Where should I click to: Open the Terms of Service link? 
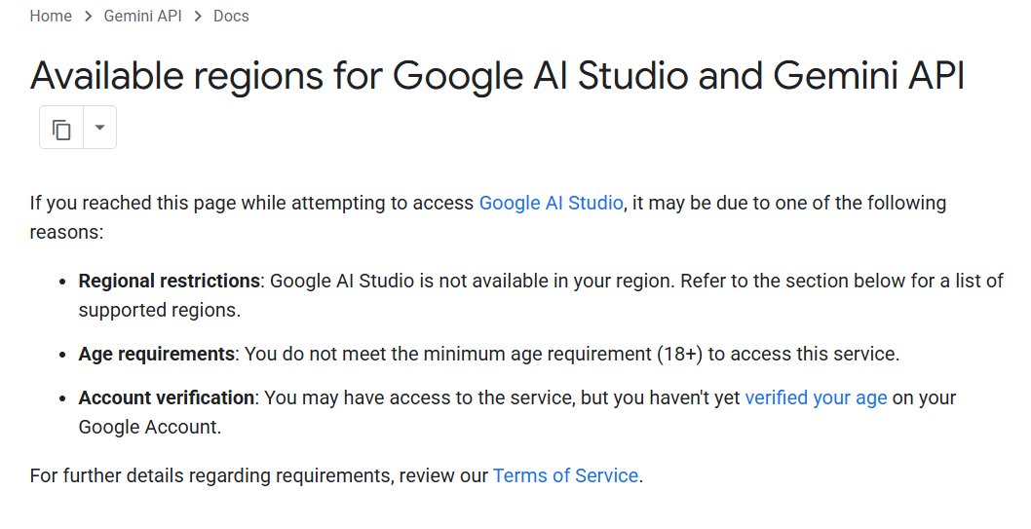point(565,475)
